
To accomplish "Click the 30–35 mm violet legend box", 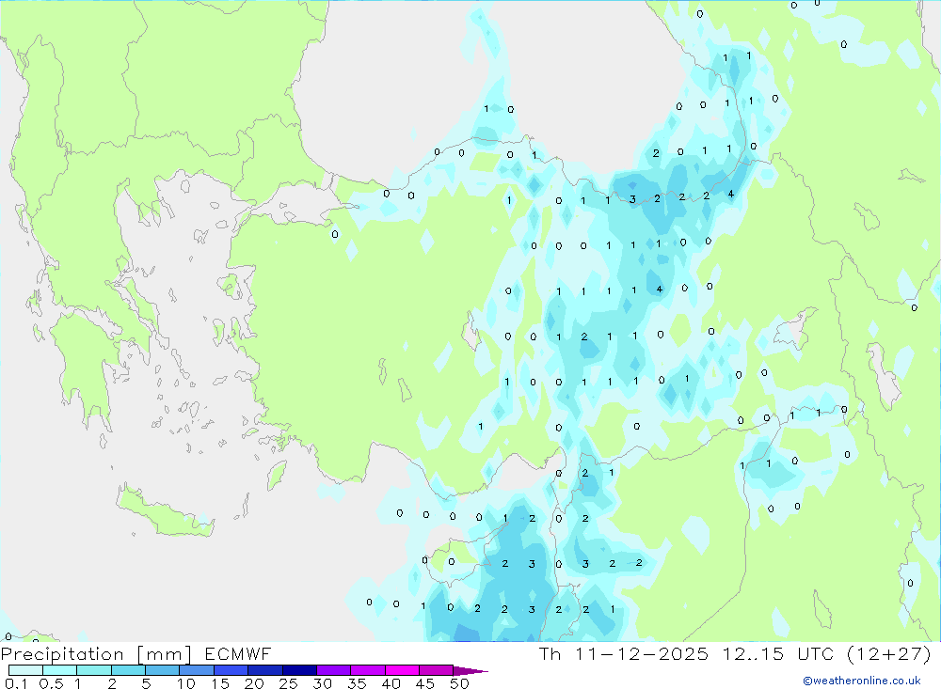I will click(x=334, y=670).
